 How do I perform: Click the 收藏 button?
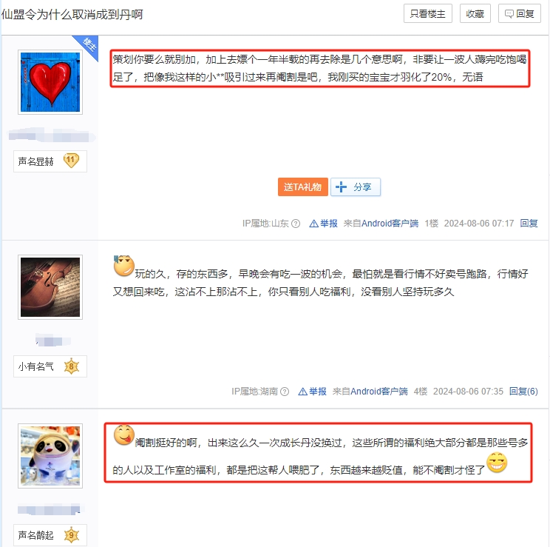tap(475, 14)
